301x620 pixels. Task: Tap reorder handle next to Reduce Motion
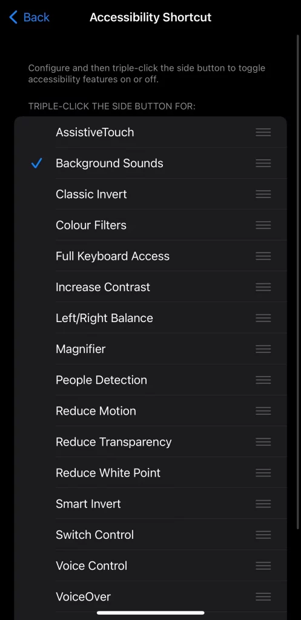tap(263, 411)
